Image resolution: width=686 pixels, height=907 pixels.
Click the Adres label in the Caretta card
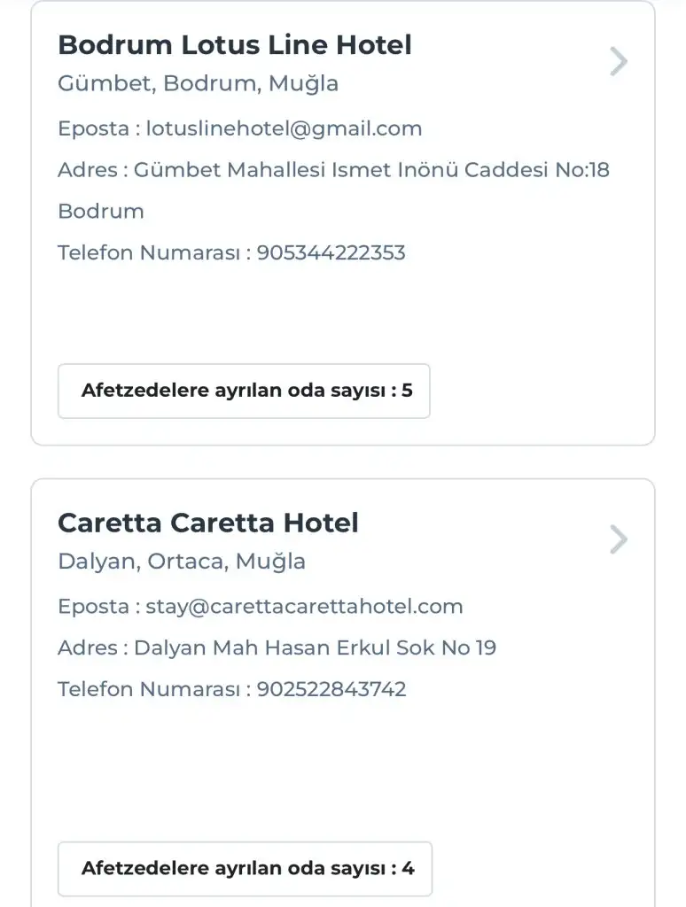[87, 647]
